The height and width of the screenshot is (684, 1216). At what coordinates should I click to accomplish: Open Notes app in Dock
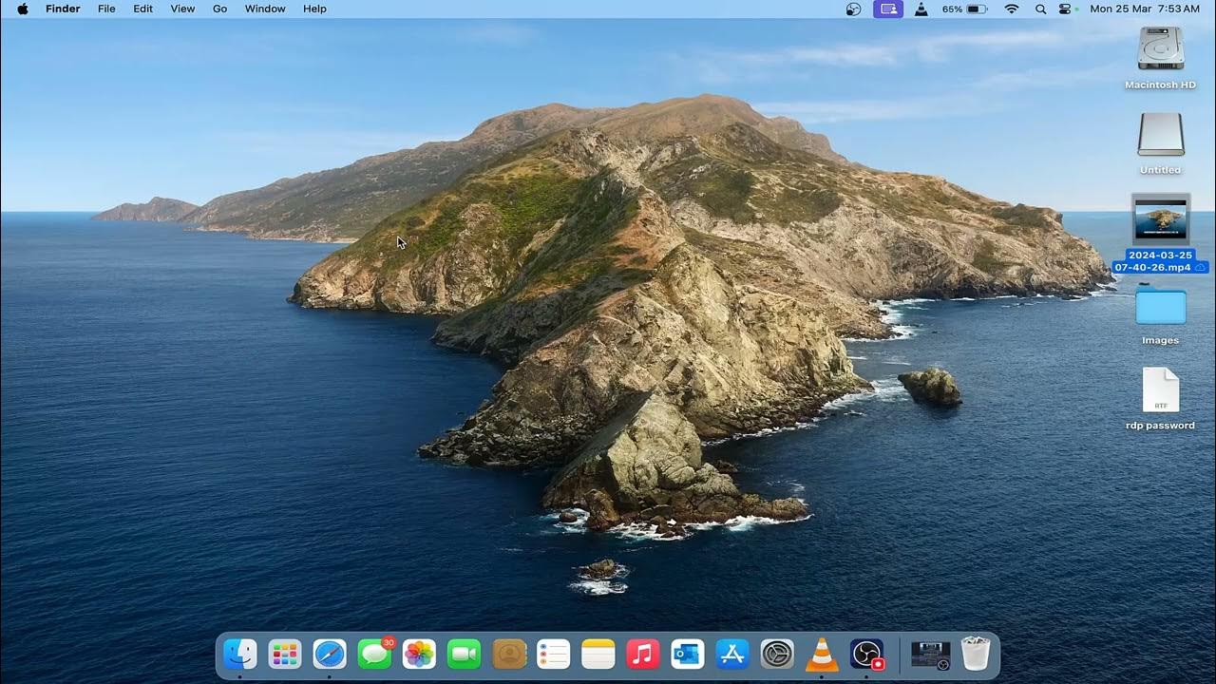click(598, 654)
